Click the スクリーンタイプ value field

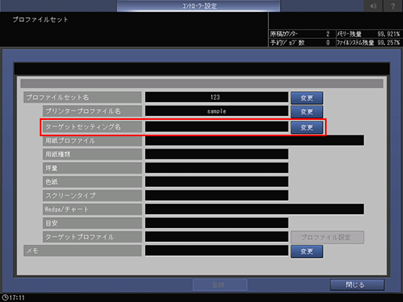[x=217, y=195]
